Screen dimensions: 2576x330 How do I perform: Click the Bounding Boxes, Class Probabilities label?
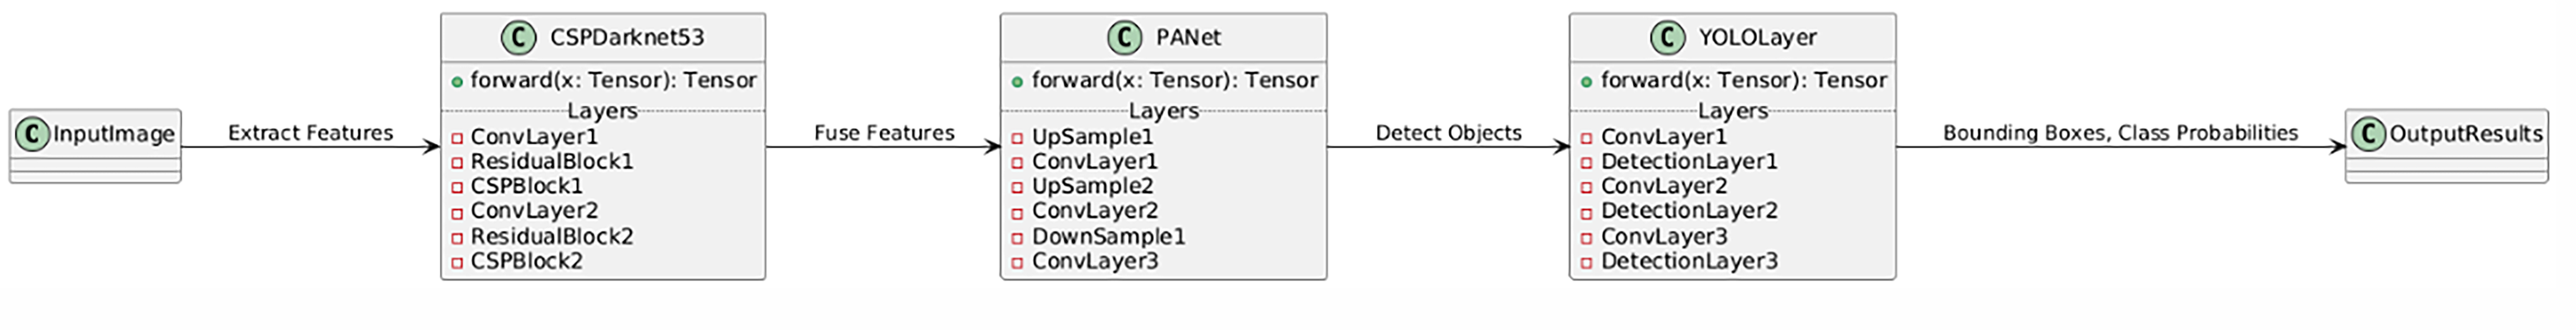coord(2120,133)
